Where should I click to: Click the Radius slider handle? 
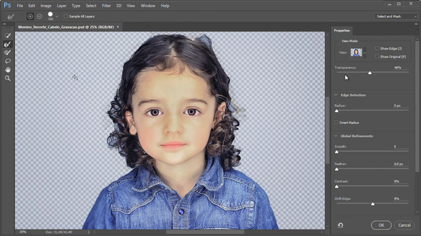[x=337, y=111]
